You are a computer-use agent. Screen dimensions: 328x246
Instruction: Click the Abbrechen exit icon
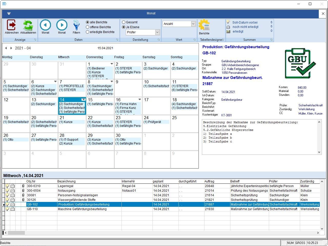point(12,25)
